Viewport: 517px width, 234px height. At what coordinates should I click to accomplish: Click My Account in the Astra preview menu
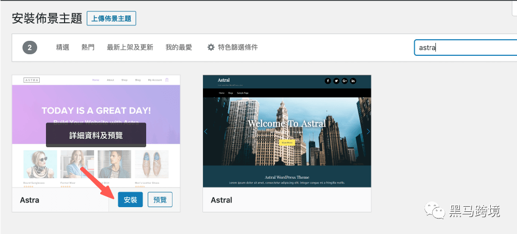pyautogui.click(x=155, y=80)
